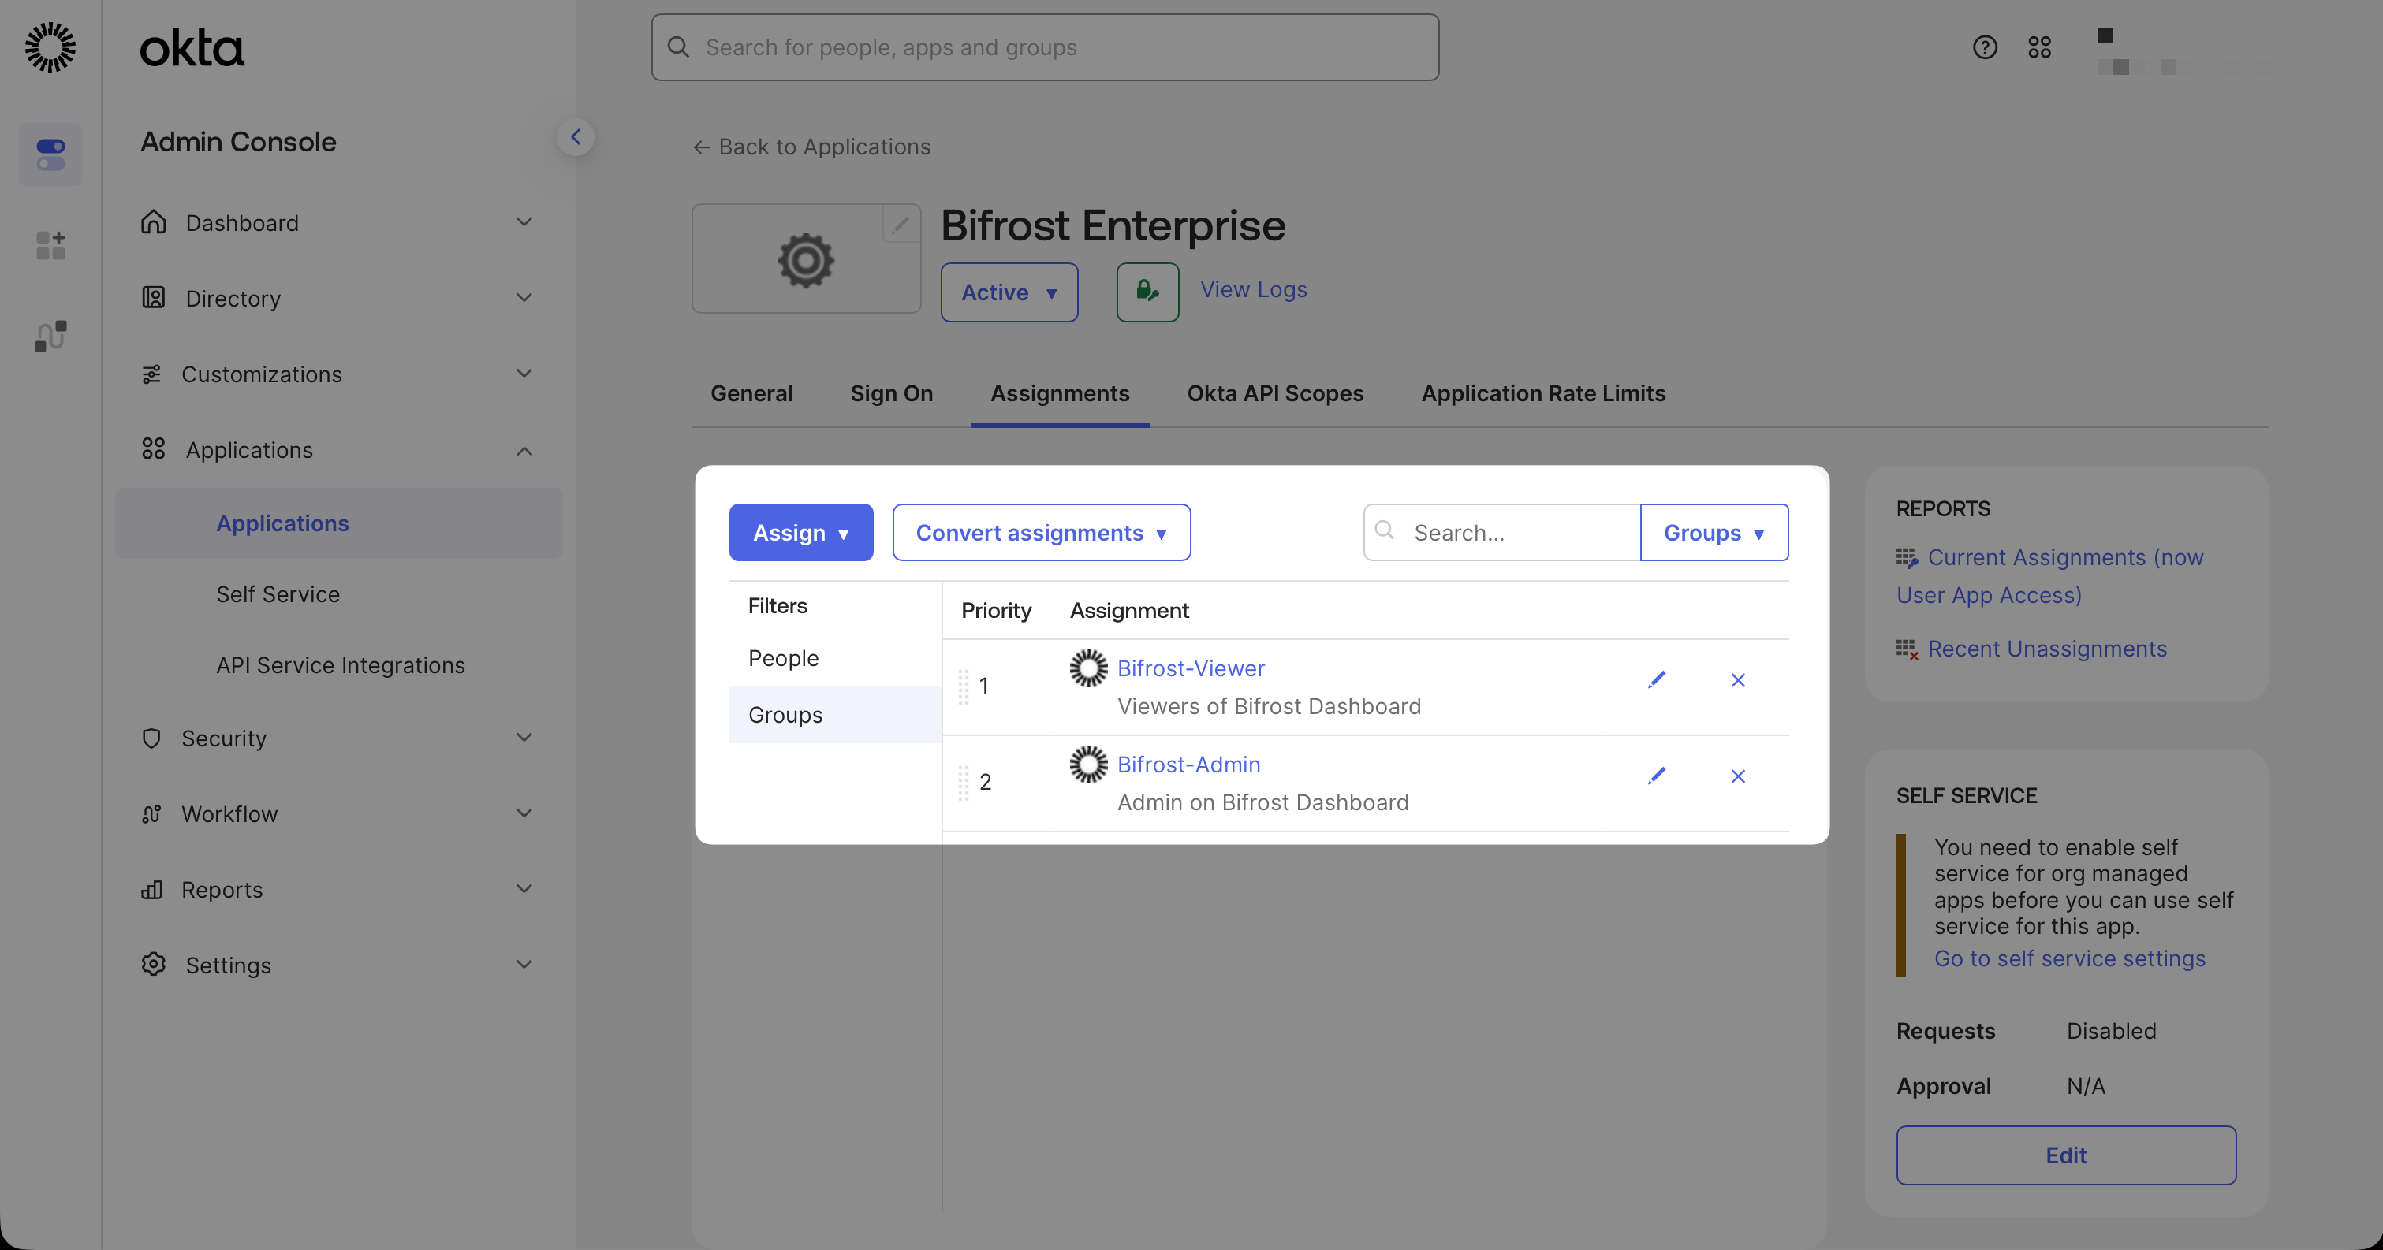Remove the Bifrost-Viewer assignment with X icon
Image resolution: width=2383 pixels, height=1250 pixels.
point(1737,680)
